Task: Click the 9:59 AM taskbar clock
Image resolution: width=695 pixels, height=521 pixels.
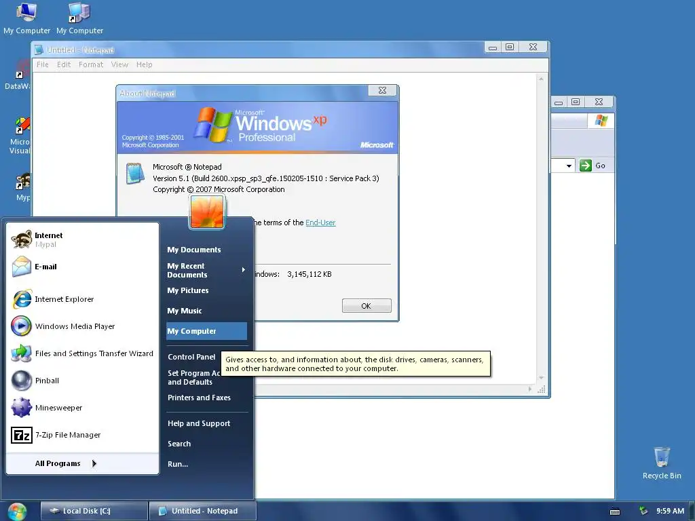Action: coord(670,512)
